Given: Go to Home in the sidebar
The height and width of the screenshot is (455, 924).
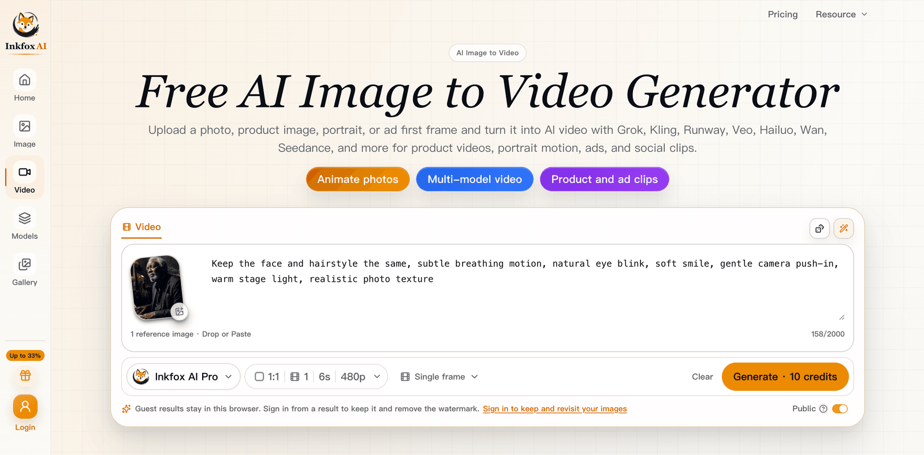Looking at the screenshot, I should click(x=25, y=85).
